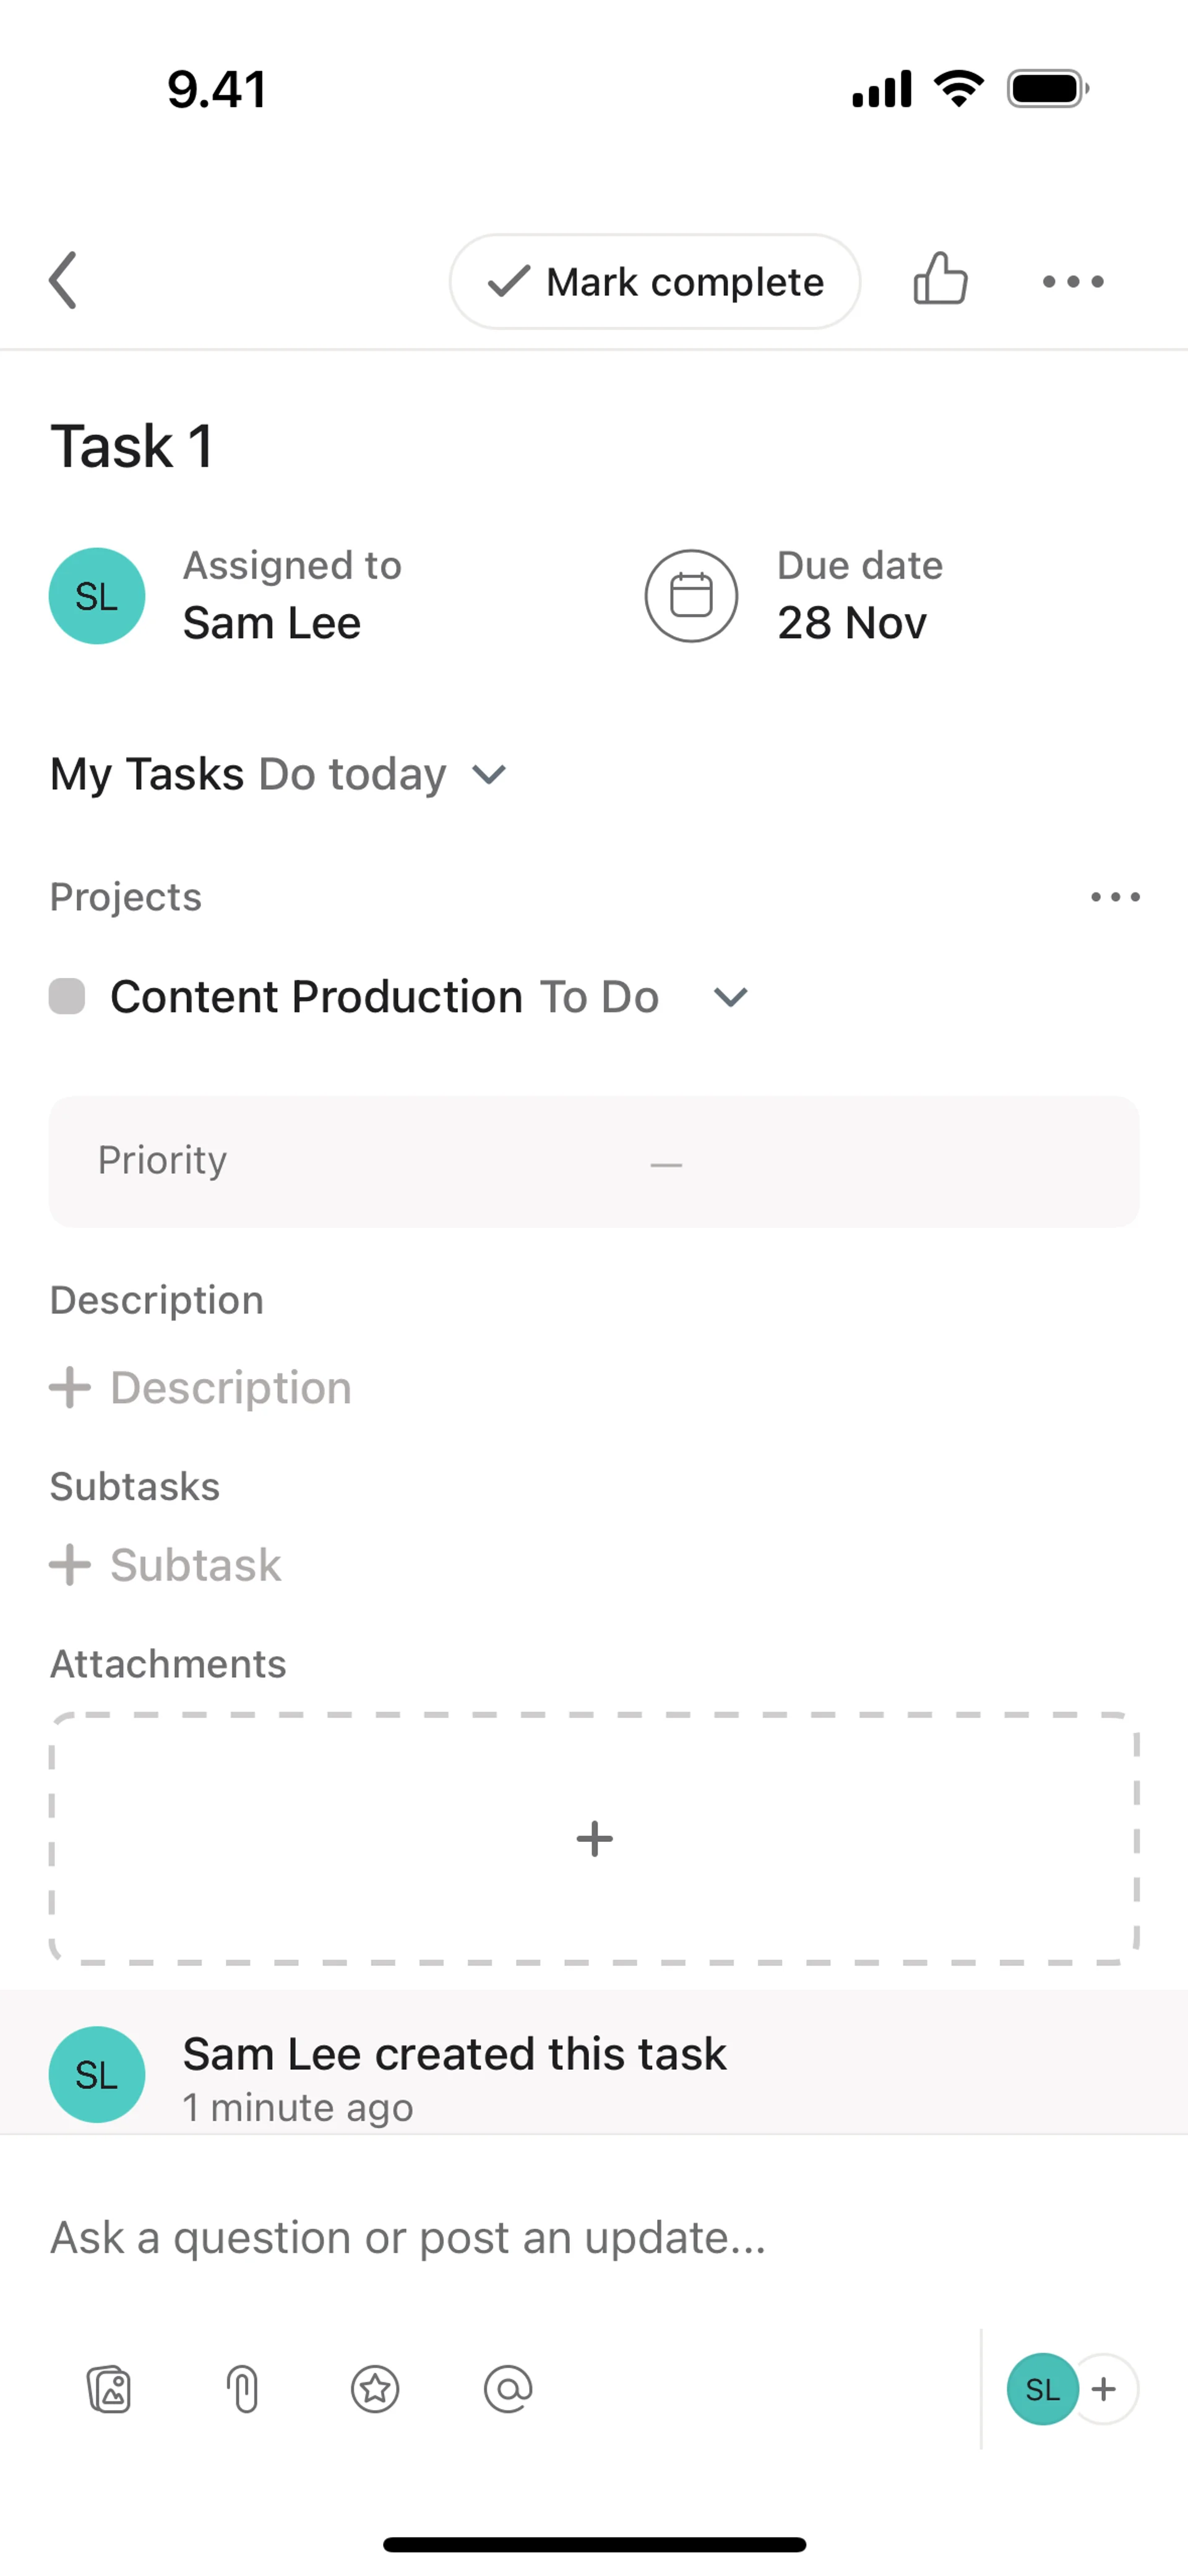Tap the back arrow icon

(63, 281)
